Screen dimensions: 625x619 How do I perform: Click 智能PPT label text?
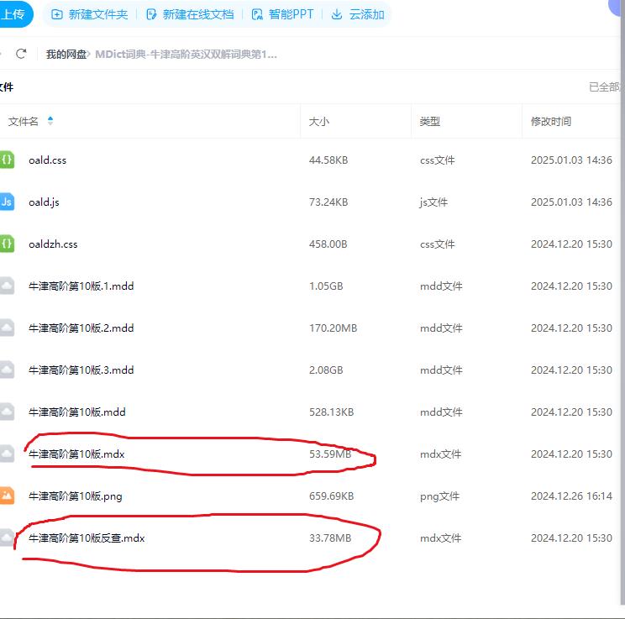291,15
